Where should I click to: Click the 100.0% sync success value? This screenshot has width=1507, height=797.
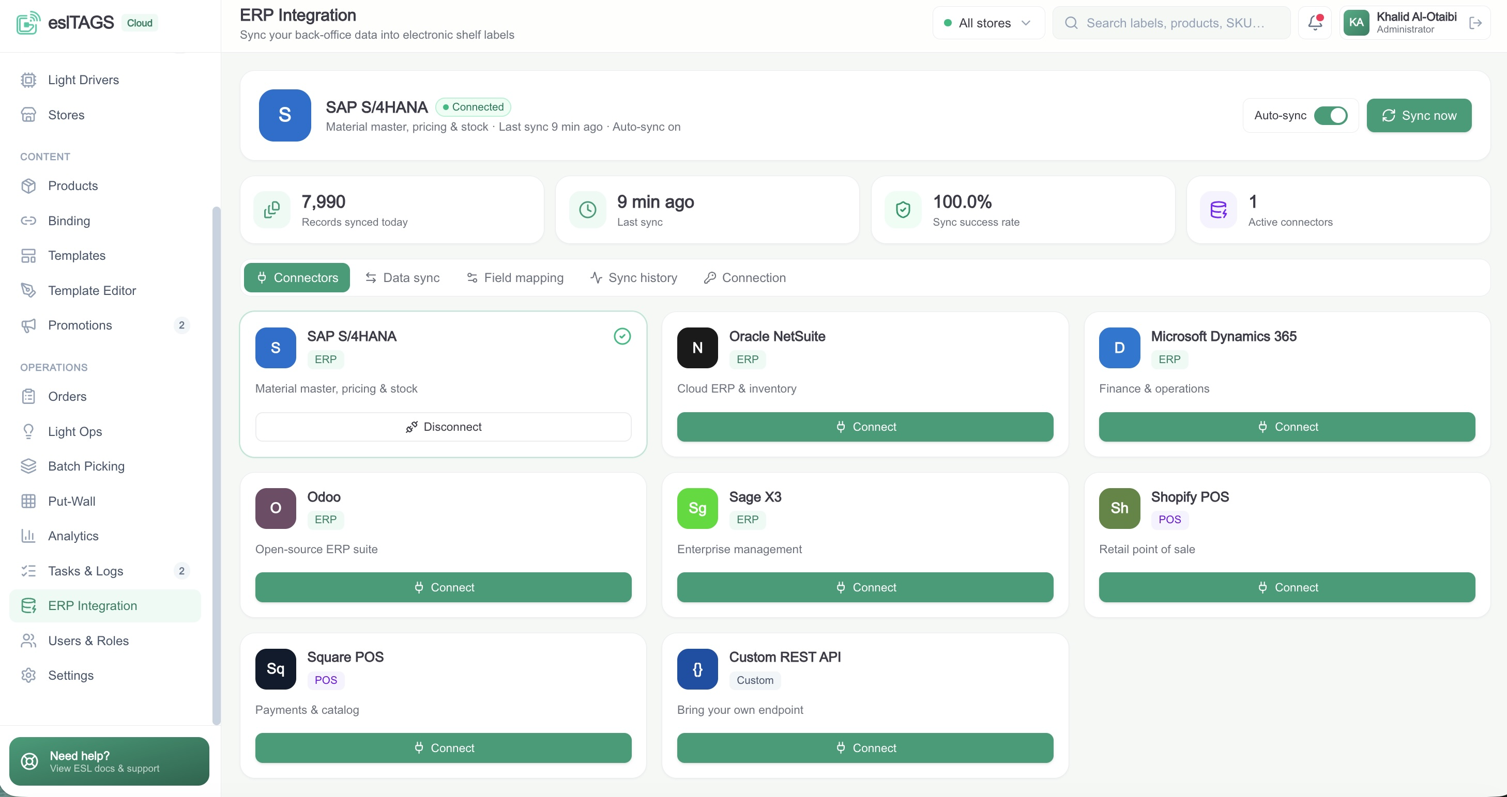pos(962,201)
